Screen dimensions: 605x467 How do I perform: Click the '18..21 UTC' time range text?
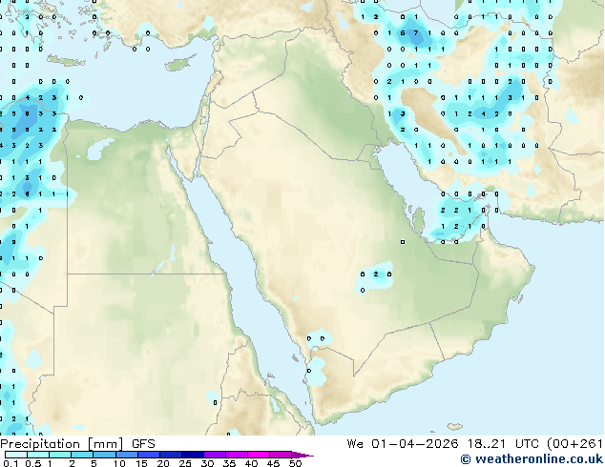(x=504, y=444)
